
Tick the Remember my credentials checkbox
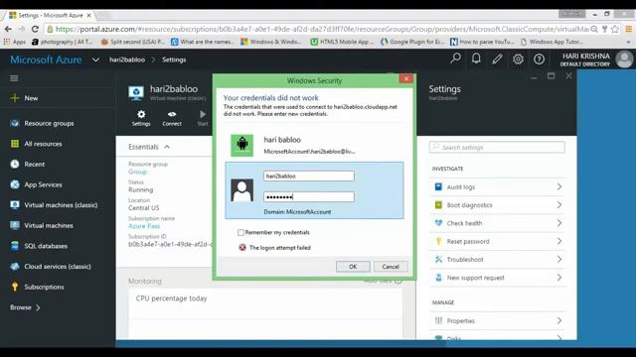coord(240,232)
